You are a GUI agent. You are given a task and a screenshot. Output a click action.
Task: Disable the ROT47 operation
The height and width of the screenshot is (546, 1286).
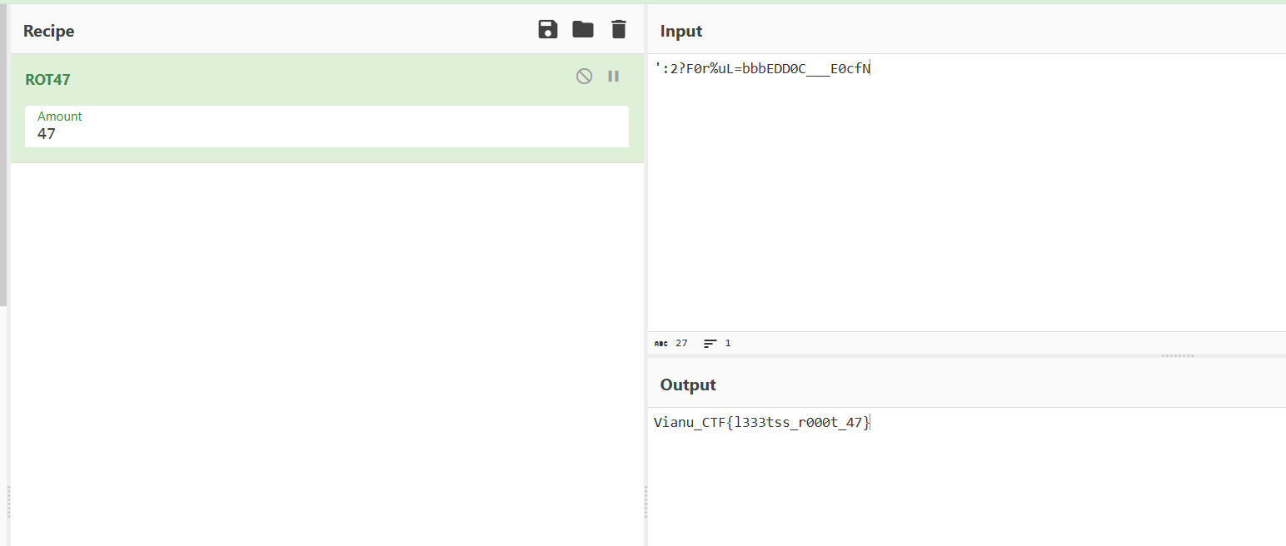click(585, 77)
